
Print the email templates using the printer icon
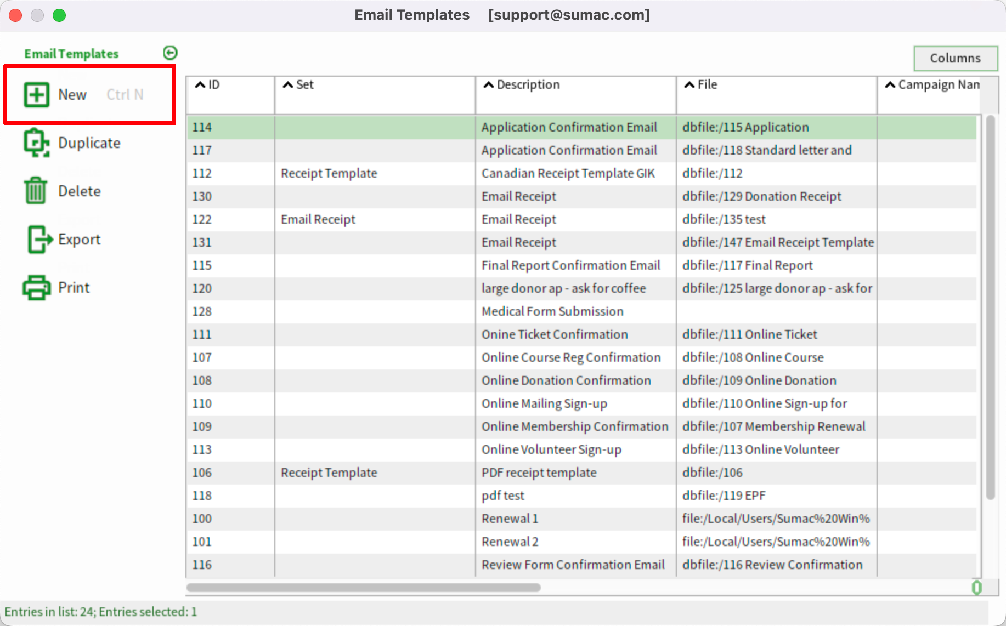click(x=74, y=287)
